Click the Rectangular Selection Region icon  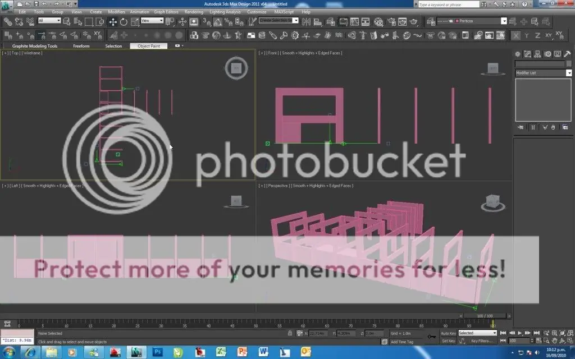[x=89, y=22]
